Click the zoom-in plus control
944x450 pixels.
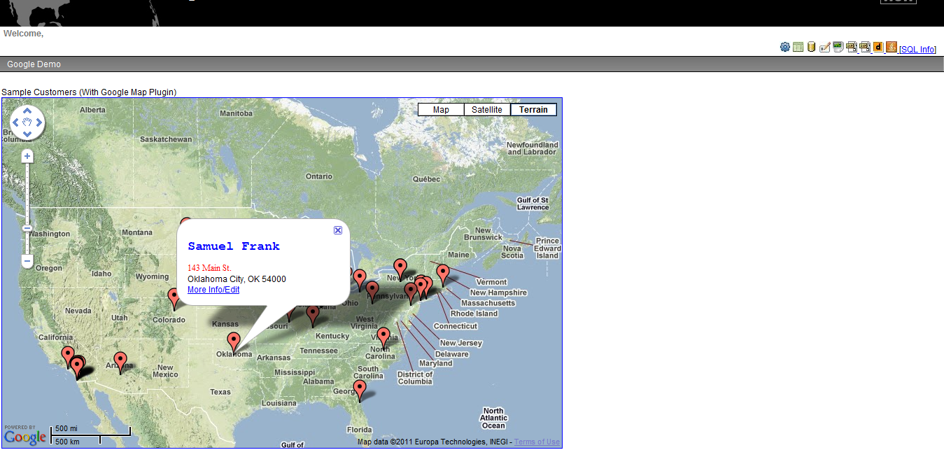pos(27,155)
